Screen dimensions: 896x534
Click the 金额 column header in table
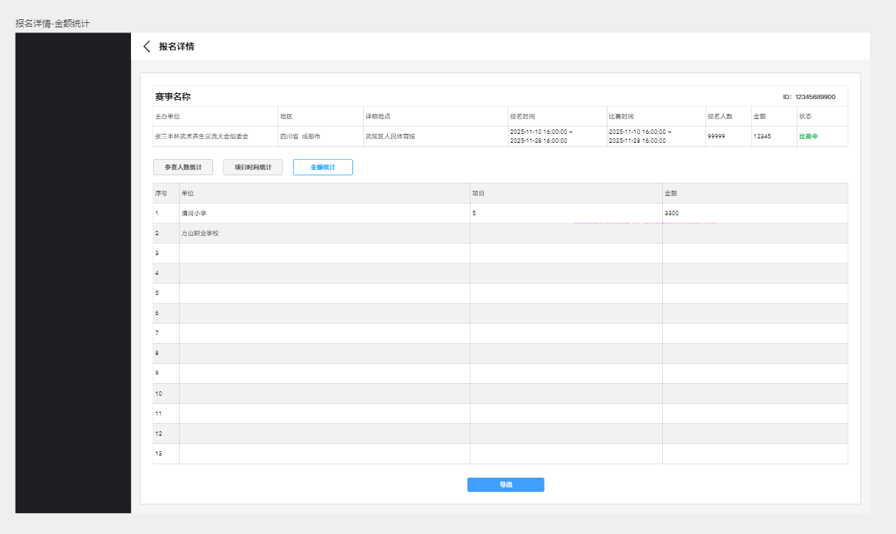point(671,193)
